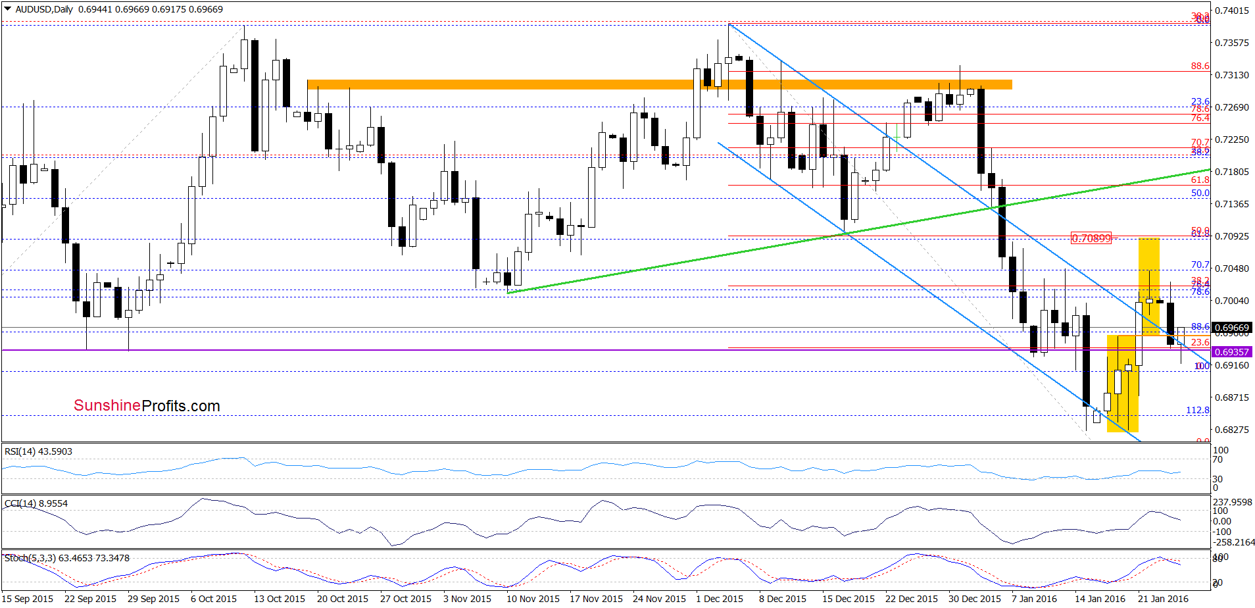Click price axis value 0.72690

click(1231, 107)
